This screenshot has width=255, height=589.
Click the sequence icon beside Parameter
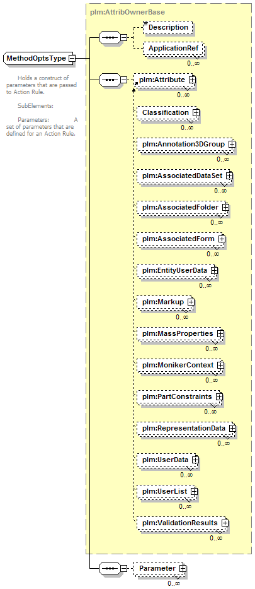pos(110,568)
